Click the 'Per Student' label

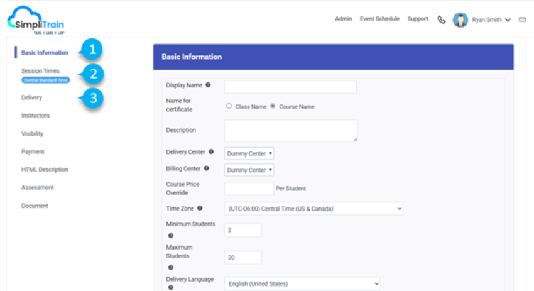point(290,189)
